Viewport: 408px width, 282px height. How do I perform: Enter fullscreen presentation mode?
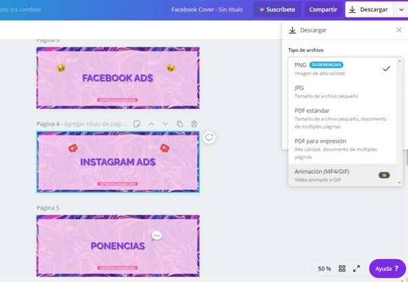point(356,268)
